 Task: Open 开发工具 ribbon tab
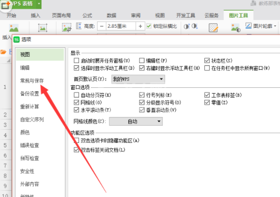pos(185,16)
